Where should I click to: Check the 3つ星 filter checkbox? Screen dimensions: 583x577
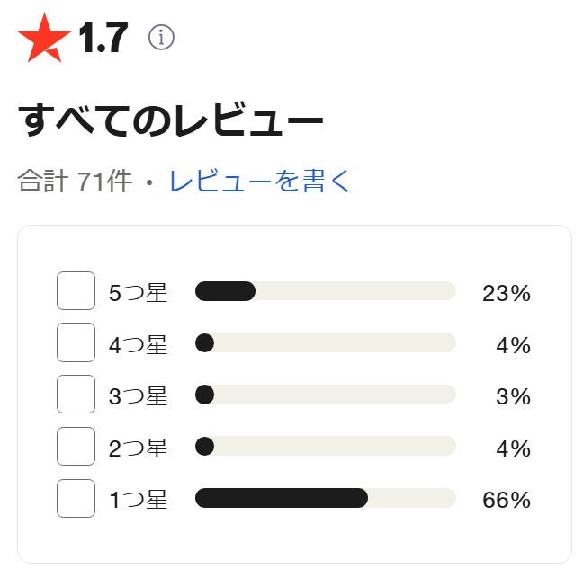coord(76,394)
